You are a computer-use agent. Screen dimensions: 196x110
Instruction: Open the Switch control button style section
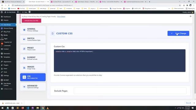pos(33,39)
